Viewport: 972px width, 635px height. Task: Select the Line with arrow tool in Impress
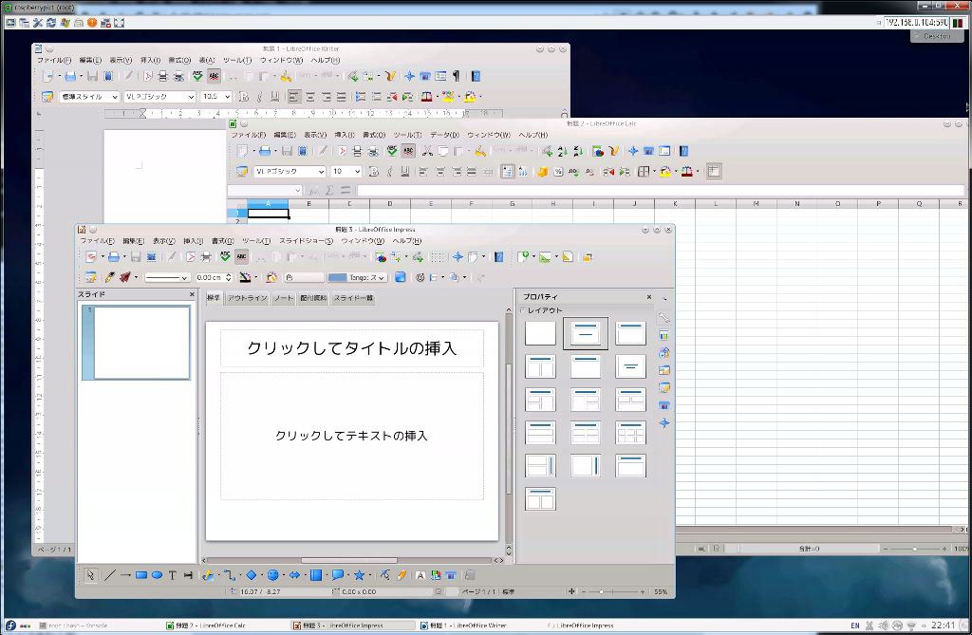coord(125,575)
